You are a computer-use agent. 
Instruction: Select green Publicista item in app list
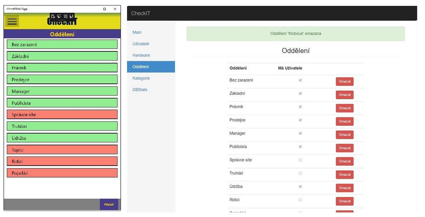pos(62,103)
